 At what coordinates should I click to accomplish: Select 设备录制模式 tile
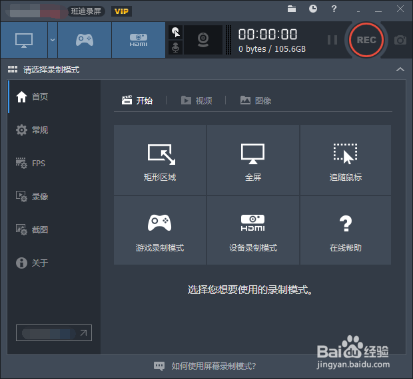pos(253,230)
